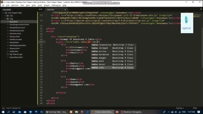Viewport: 203px width, 114px height.
Task: Open PowerPoint from the taskbar
Action: pyautogui.click(x=117, y=112)
